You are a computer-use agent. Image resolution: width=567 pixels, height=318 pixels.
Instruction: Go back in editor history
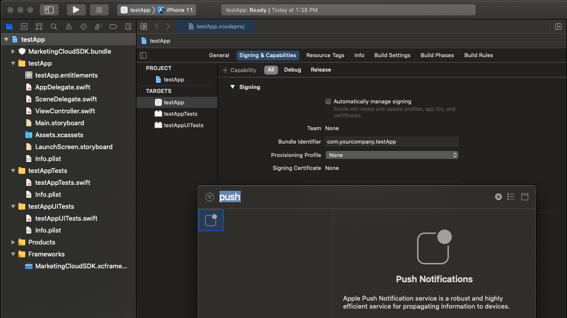pos(156,26)
